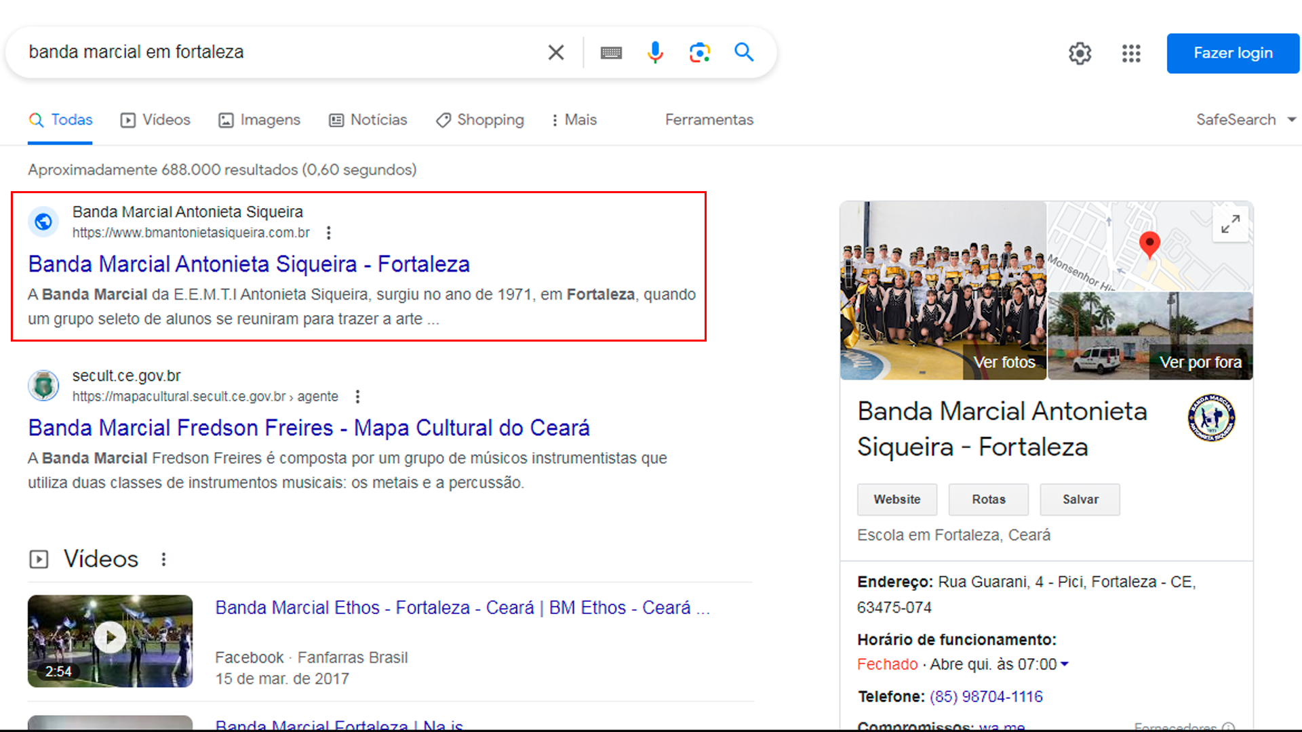The width and height of the screenshot is (1302, 732).
Task: Open the Mais menu
Action: (574, 120)
